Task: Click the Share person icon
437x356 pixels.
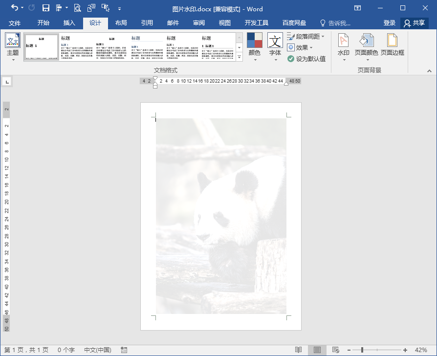Action: point(407,23)
